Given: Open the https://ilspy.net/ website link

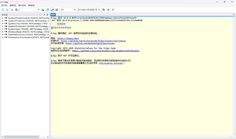Looking at the screenshot, I should [68, 38].
